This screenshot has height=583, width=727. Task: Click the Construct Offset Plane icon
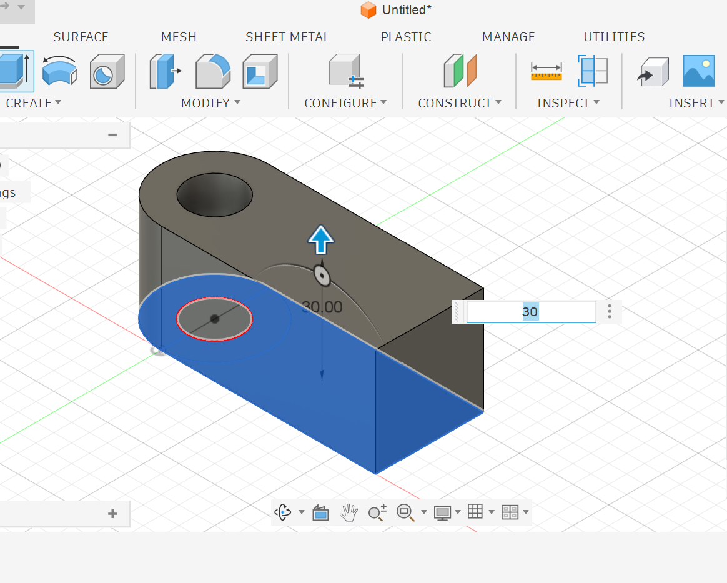460,71
